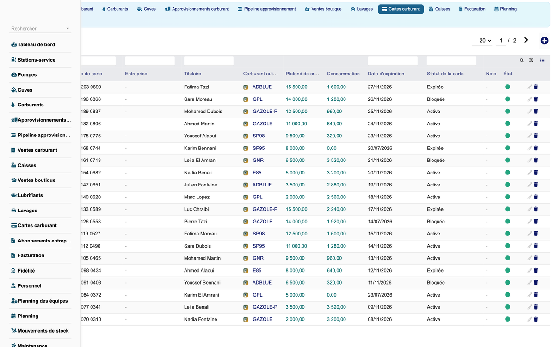Viewport: 555px width, 347px height.
Task: Toggle status dot for Fatima Tazi ADBLUE row
Action: pyautogui.click(x=507, y=87)
